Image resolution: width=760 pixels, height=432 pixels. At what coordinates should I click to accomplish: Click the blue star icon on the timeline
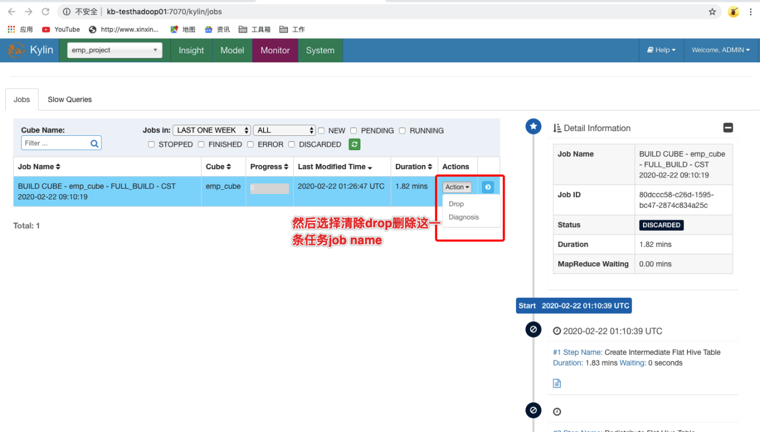(x=533, y=126)
